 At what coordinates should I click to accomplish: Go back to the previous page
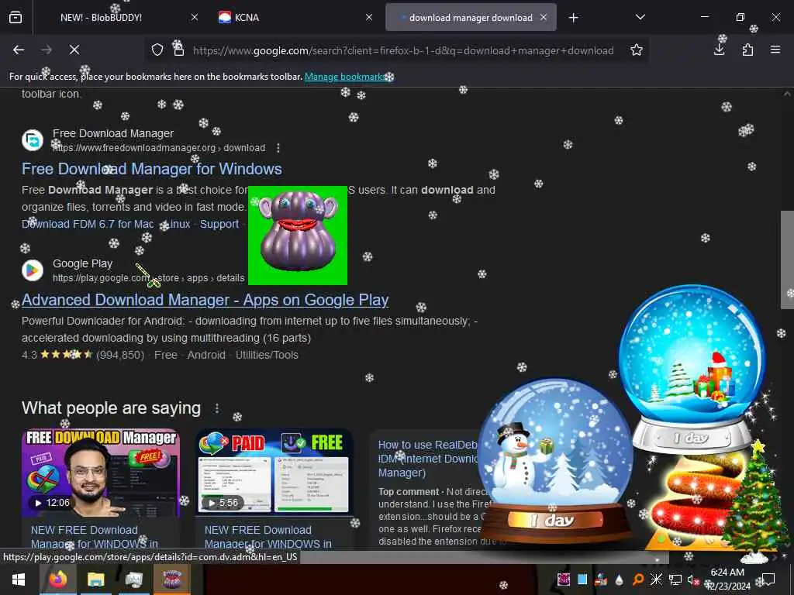point(19,50)
